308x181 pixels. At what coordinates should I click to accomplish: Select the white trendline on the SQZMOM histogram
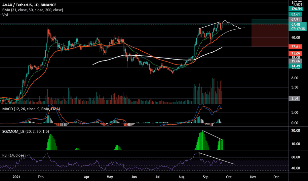[x=212, y=135]
